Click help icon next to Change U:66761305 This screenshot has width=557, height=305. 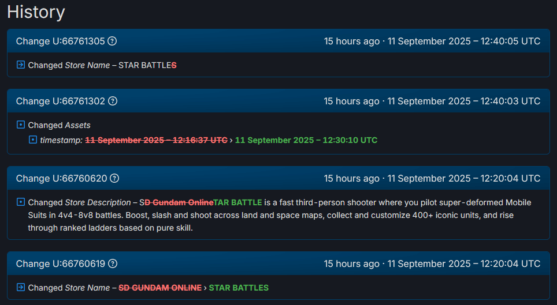coord(113,42)
